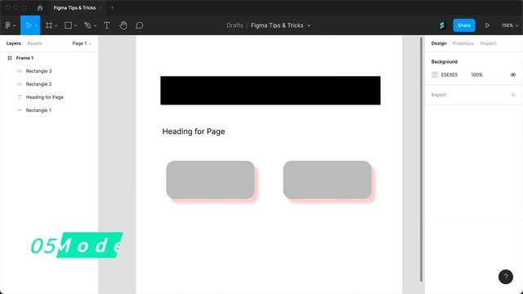Switch to the Design tab
The image size is (523, 294).
point(439,43)
